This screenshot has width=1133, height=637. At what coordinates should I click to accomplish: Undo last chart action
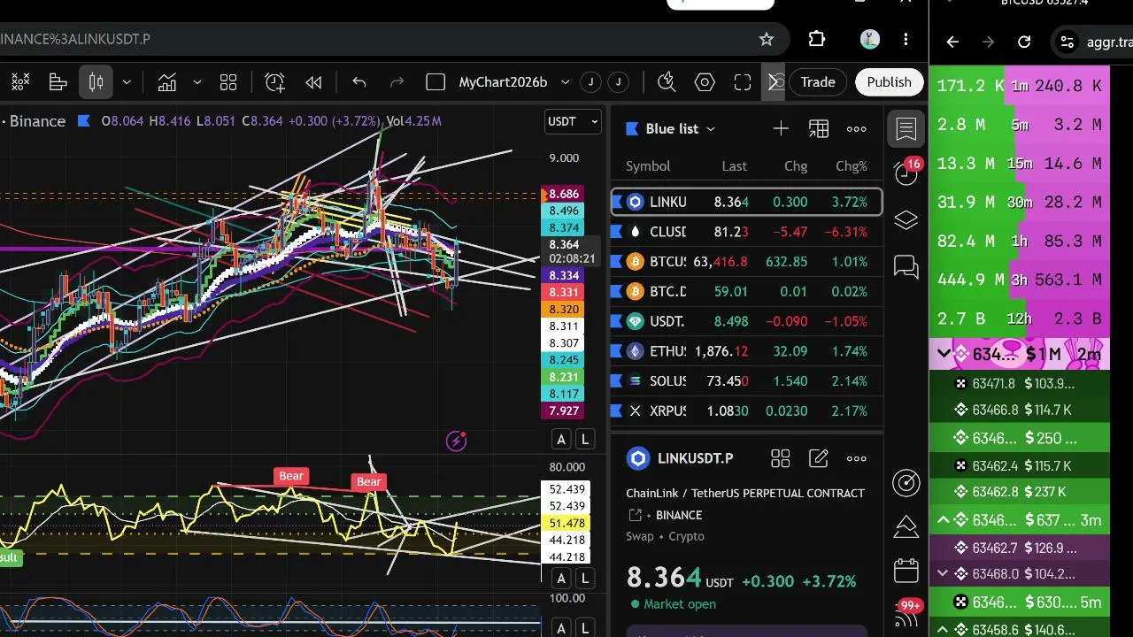point(359,82)
